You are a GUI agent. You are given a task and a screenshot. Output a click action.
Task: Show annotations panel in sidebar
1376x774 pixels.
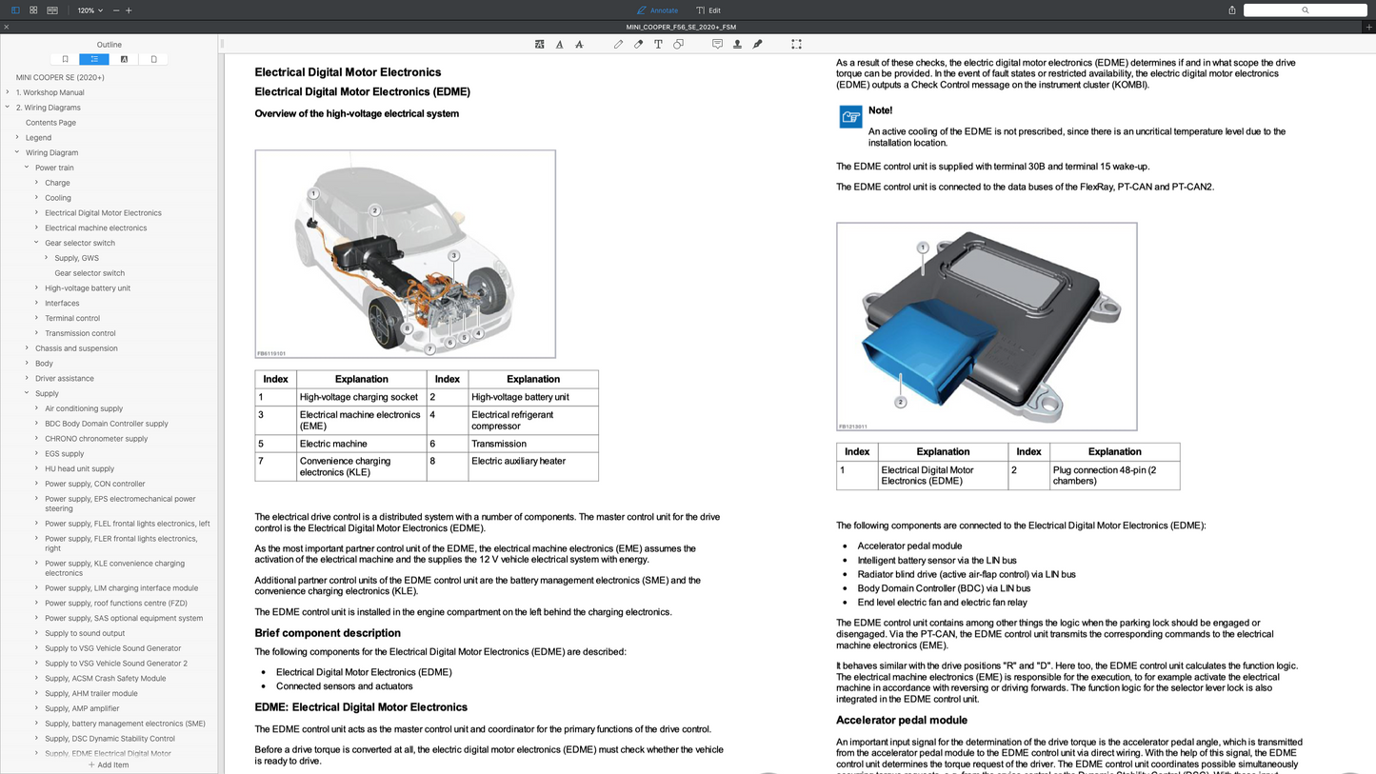[124, 59]
